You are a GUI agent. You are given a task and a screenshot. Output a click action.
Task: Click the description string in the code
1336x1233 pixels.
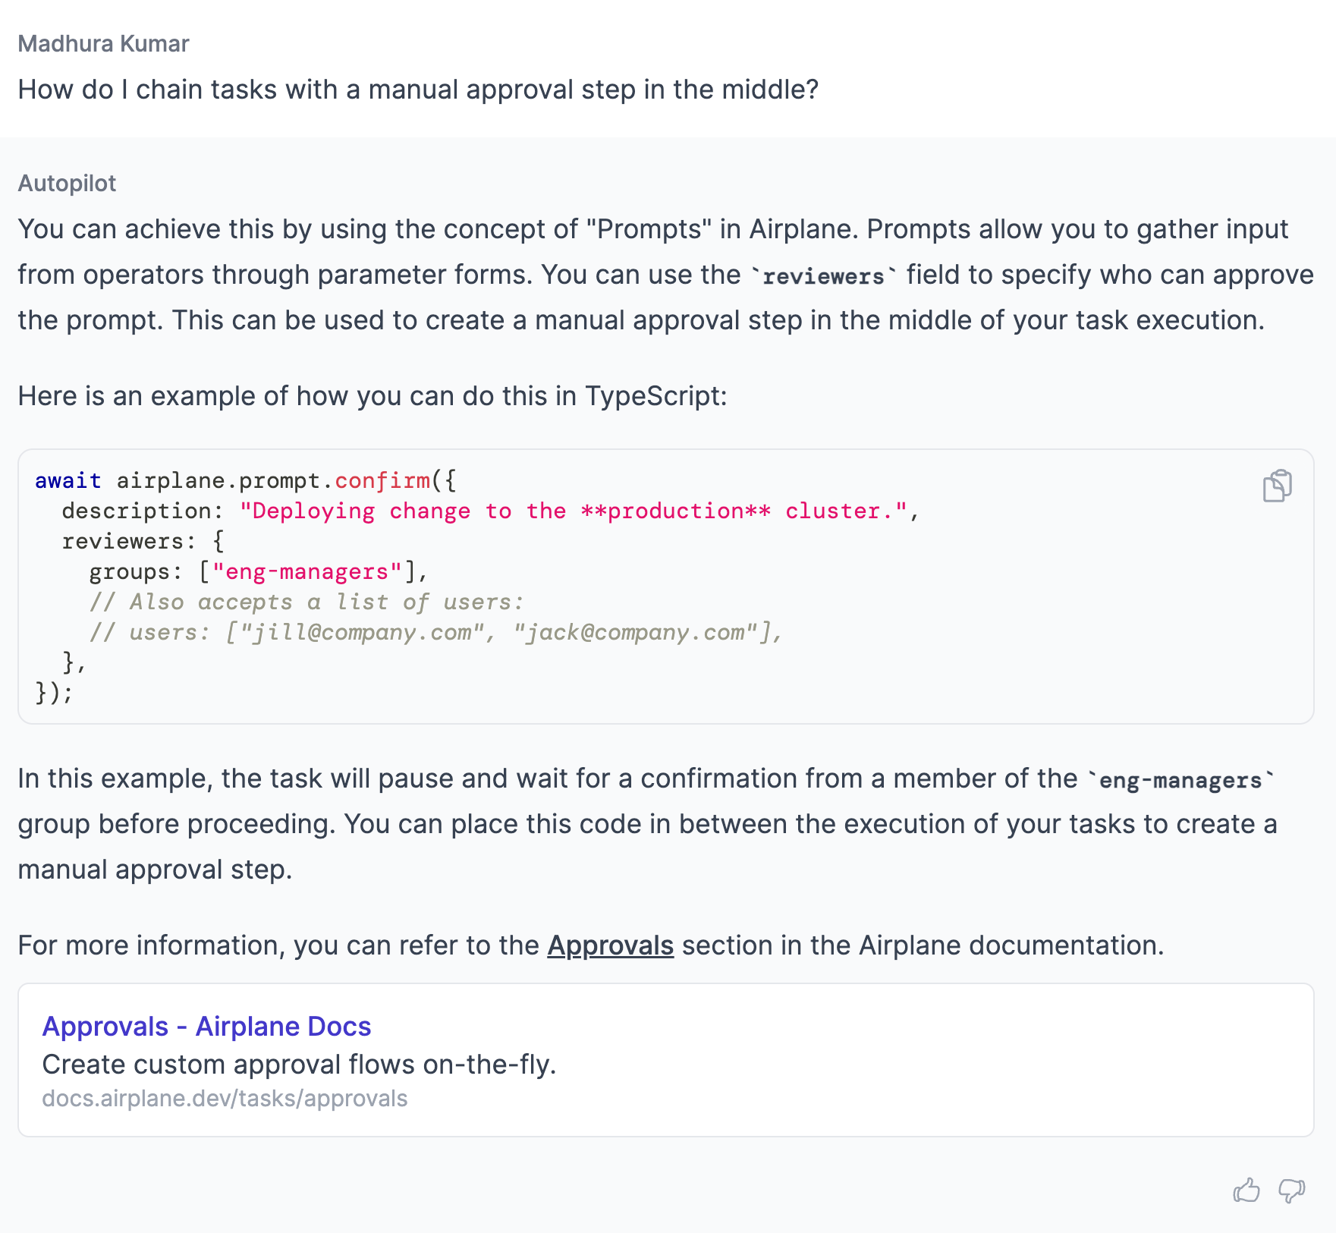tap(573, 511)
